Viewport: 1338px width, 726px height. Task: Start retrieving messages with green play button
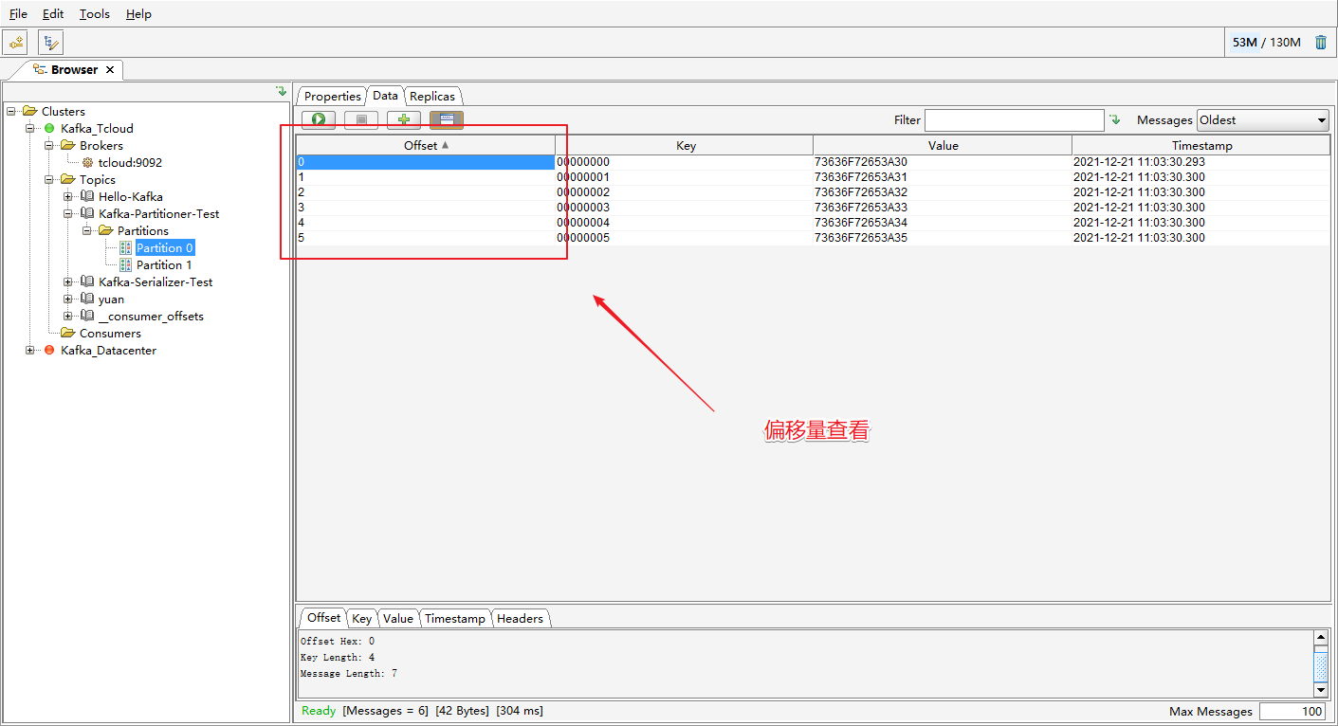319,120
